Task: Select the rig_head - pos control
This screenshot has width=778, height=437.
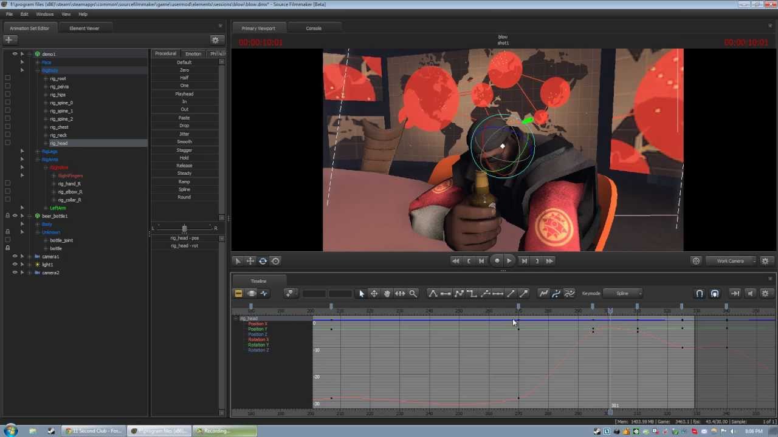Action: tap(185, 238)
